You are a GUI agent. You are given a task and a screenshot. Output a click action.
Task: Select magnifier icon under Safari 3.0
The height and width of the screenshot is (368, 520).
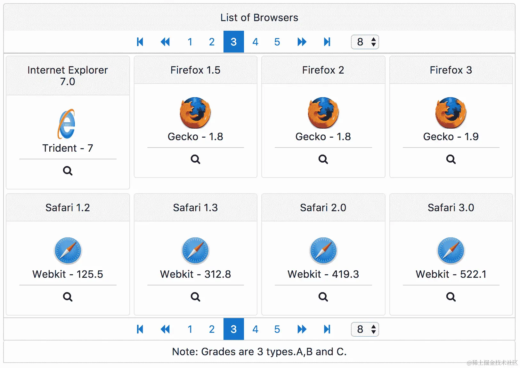pyautogui.click(x=451, y=297)
